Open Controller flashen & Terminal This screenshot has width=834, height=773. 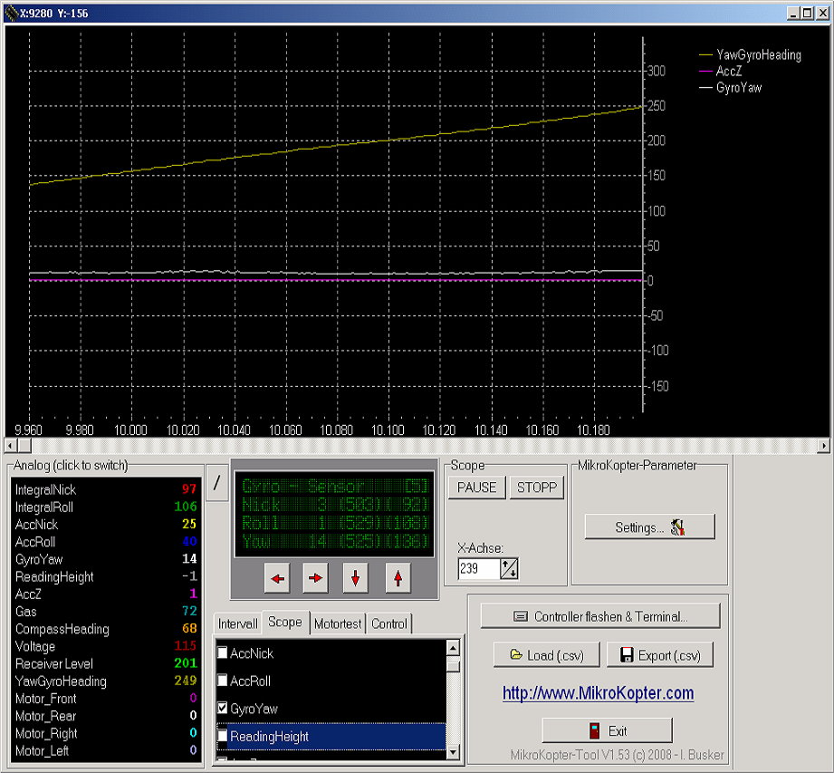(600, 616)
